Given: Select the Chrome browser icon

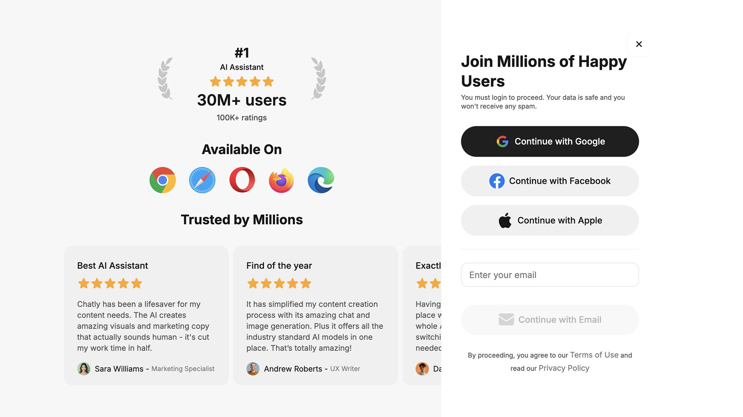Looking at the screenshot, I should pyautogui.click(x=163, y=180).
